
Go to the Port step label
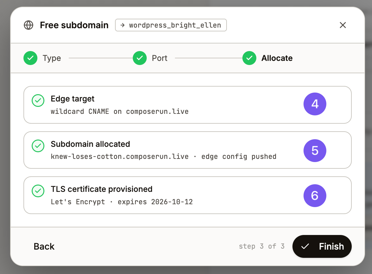point(159,58)
